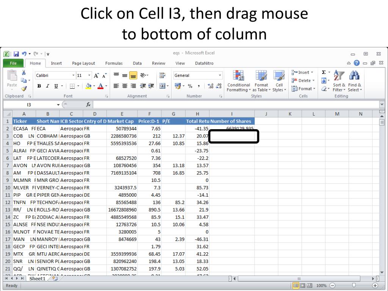The width and height of the screenshot is (388, 291).
Task: Open Sort & Filter menu
Action: [x=339, y=81]
